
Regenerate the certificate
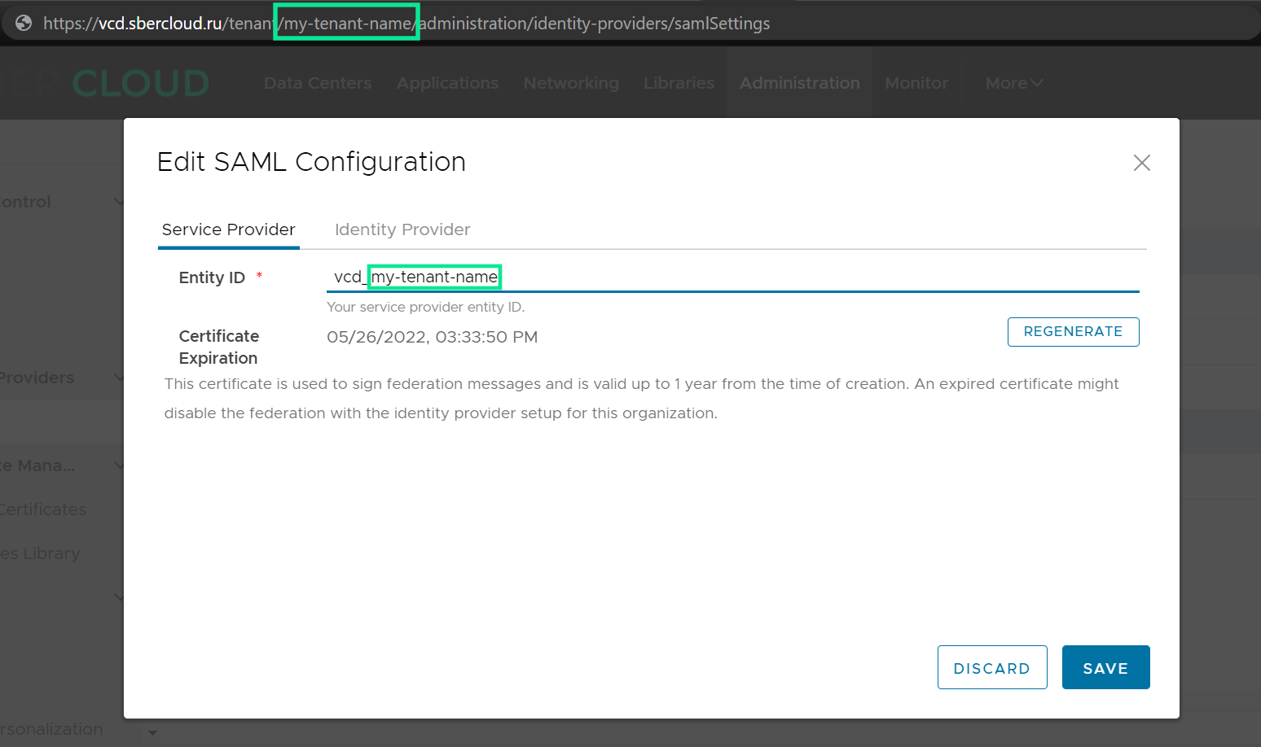pyautogui.click(x=1074, y=332)
